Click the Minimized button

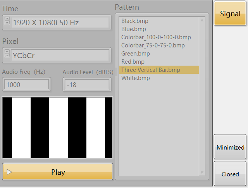[230, 147]
